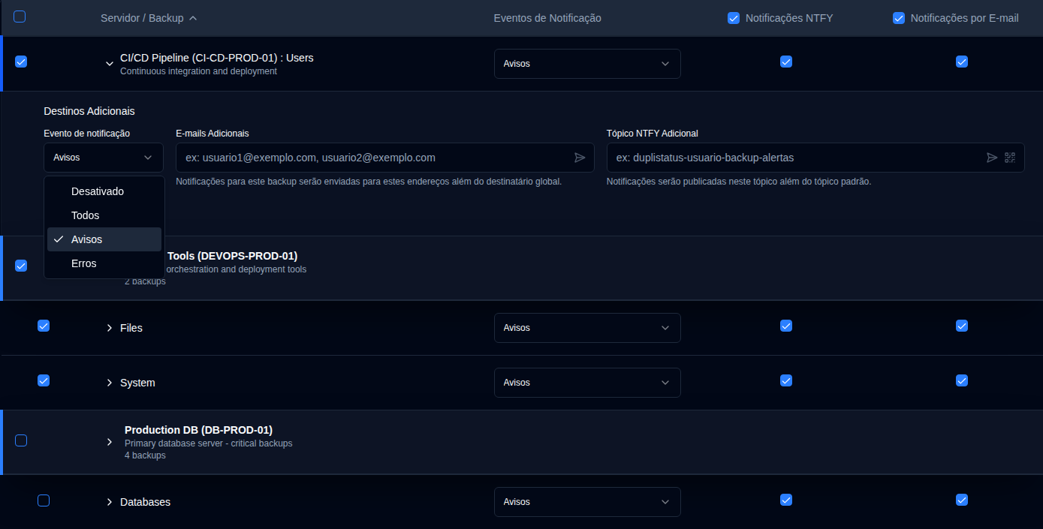
Task: Disable email notifications for Databases backup
Action: point(962,500)
